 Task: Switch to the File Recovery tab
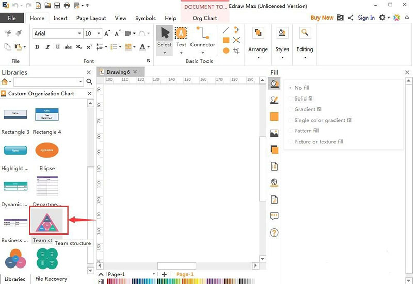pyautogui.click(x=51, y=279)
